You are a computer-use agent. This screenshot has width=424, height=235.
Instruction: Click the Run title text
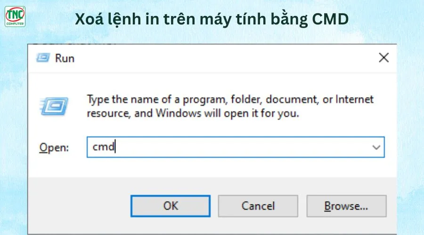coord(65,58)
